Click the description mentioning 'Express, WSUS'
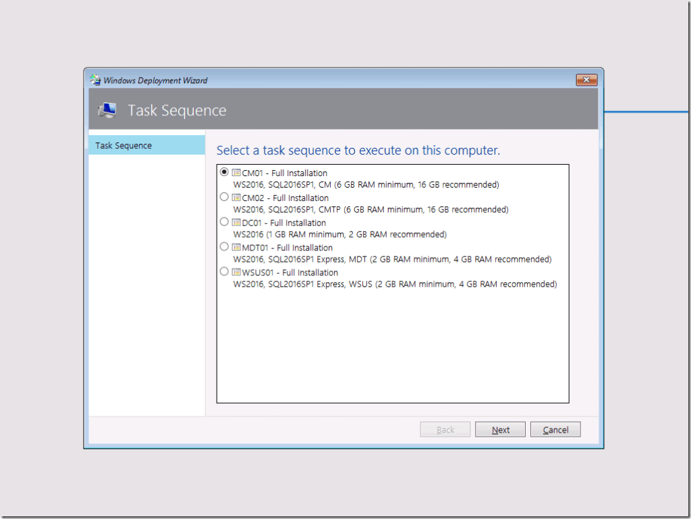The image size is (691, 519). click(x=395, y=284)
